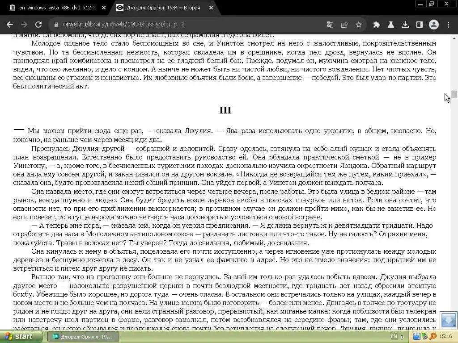The width and height of the screenshot is (458, 343).
Task: Click the blue arrow tray icon
Action: tap(416, 337)
